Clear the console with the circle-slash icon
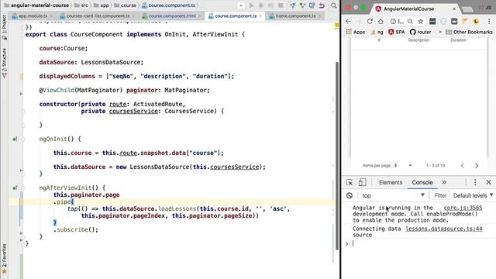Screen dimensions: 496x279 coord(350,195)
